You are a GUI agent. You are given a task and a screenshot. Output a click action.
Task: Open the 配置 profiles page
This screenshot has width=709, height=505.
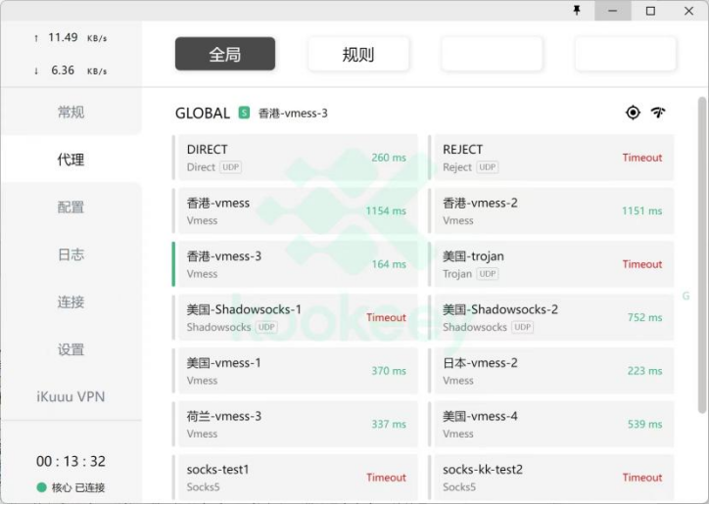click(x=71, y=207)
